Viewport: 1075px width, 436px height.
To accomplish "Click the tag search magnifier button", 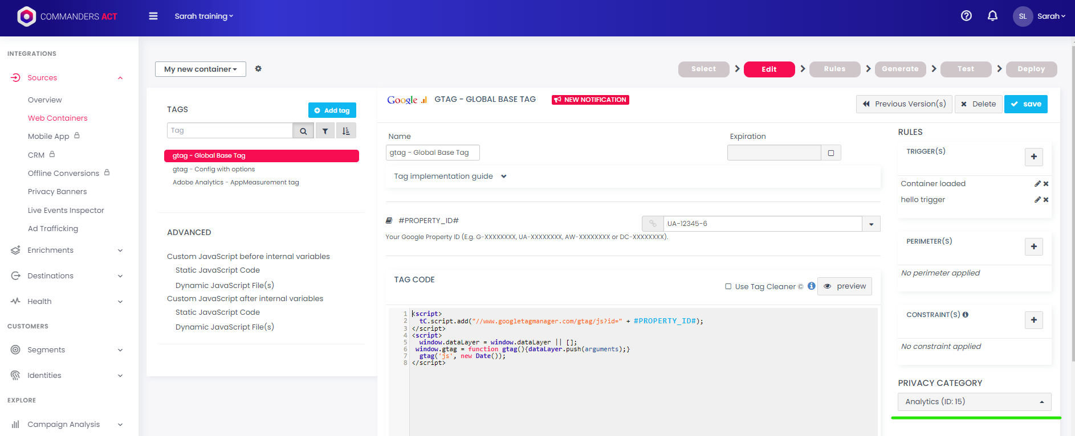I will click(303, 131).
